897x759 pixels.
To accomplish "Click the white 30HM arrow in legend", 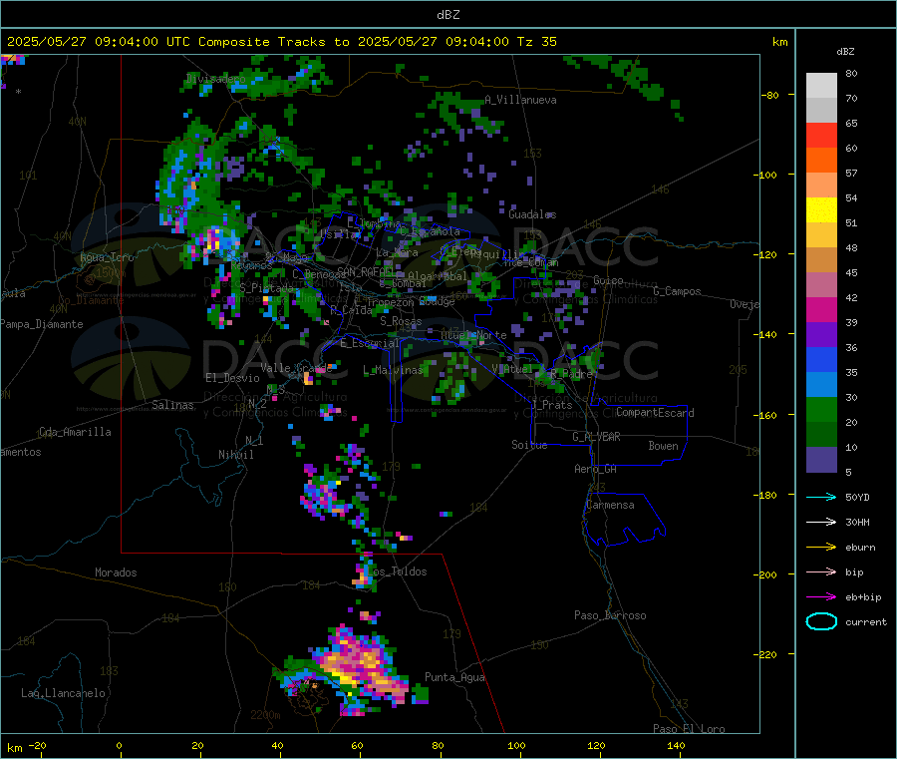I will tap(821, 522).
